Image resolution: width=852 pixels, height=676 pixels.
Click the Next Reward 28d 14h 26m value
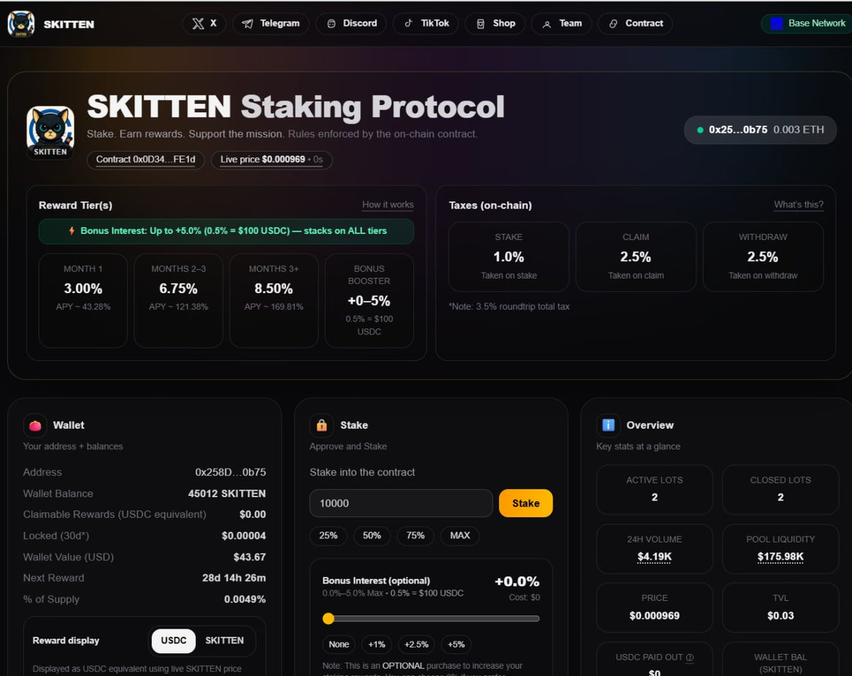[234, 578]
